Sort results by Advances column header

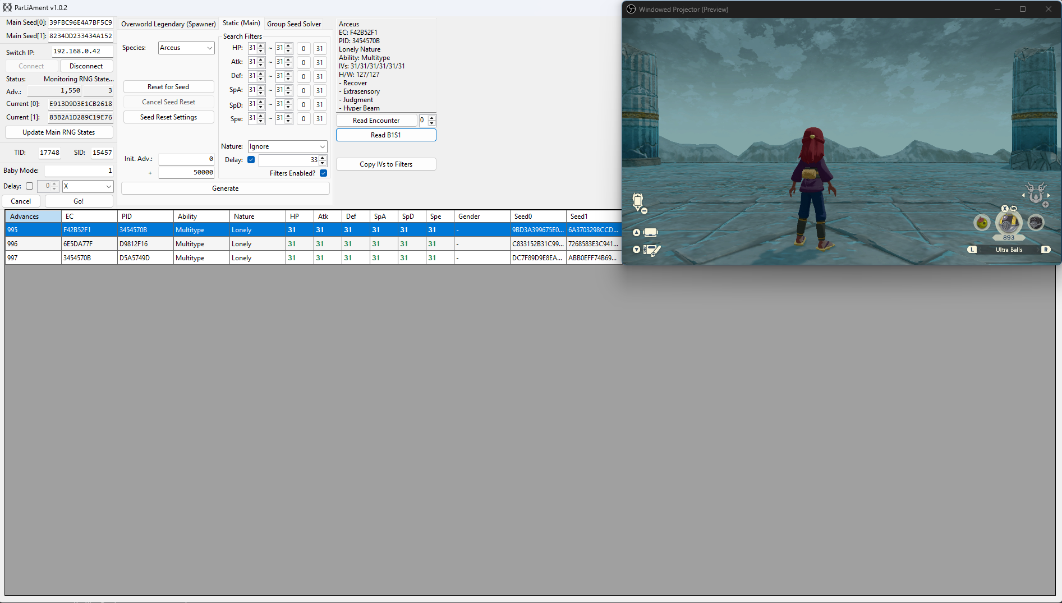click(x=33, y=217)
